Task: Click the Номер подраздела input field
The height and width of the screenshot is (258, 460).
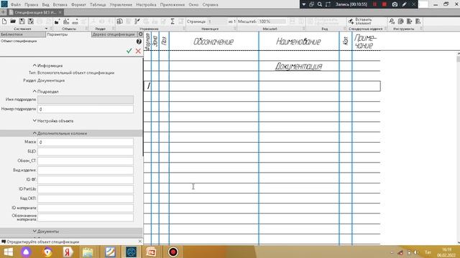Action: [86, 109]
